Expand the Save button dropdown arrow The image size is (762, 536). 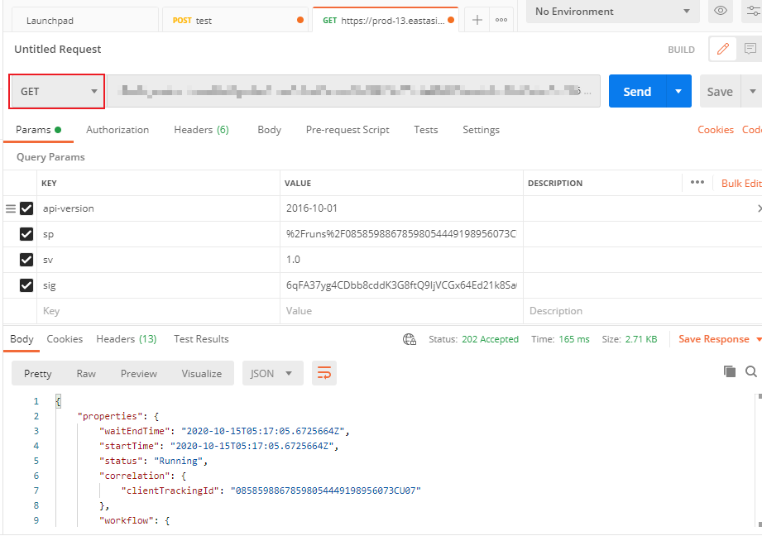[x=752, y=91]
